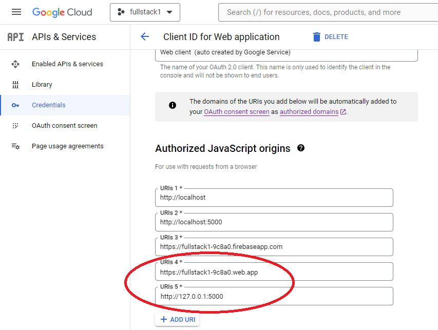The image size is (438, 330).
Task: Open the Authorized JavaScript origins help icon
Action: (x=301, y=148)
